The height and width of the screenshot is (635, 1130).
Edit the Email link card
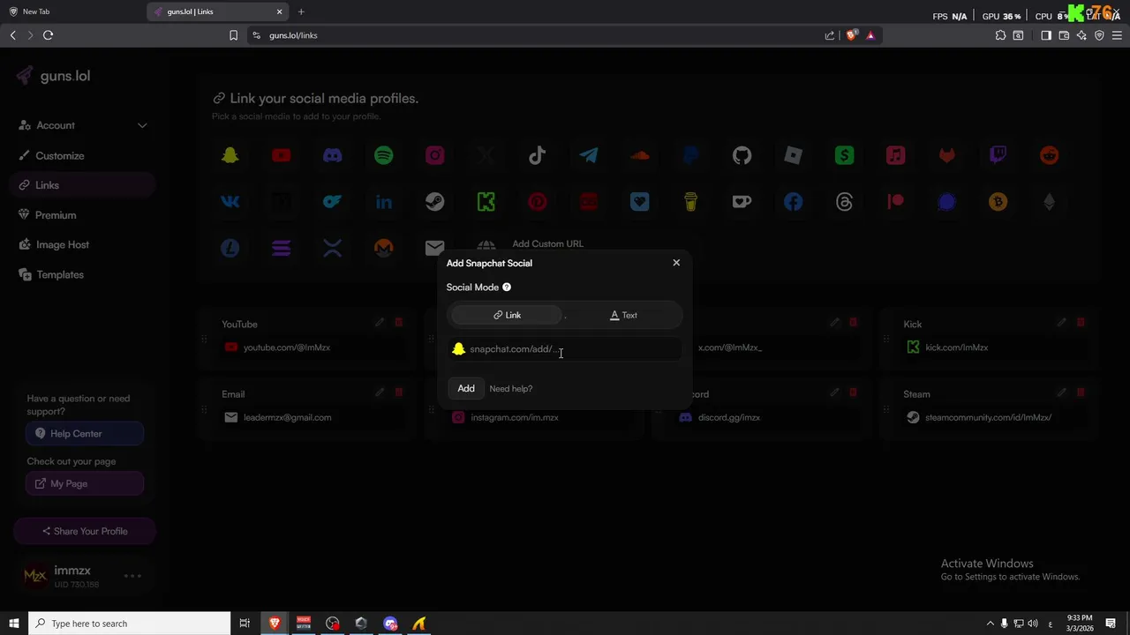[380, 392]
